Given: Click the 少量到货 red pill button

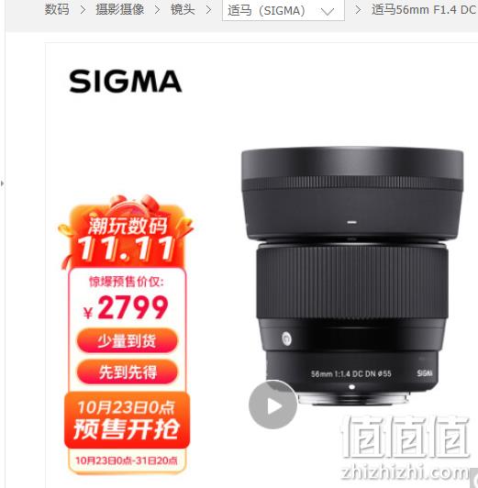Looking at the screenshot, I should tap(128, 341).
